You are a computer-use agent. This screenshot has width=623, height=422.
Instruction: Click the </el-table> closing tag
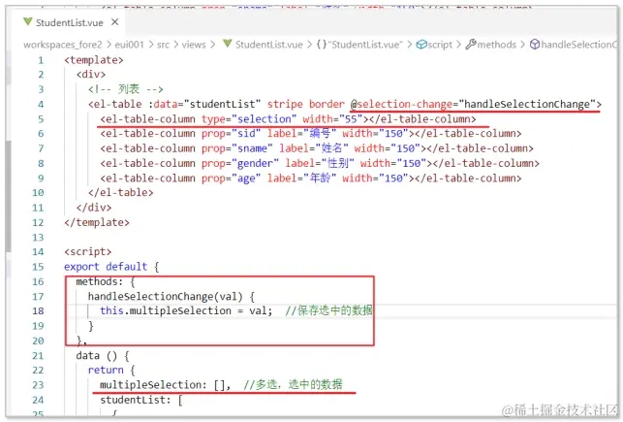[x=121, y=193]
